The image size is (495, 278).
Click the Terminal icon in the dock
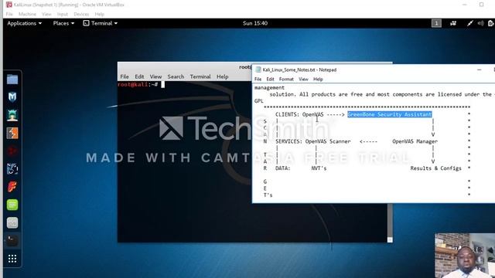coord(12,241)
